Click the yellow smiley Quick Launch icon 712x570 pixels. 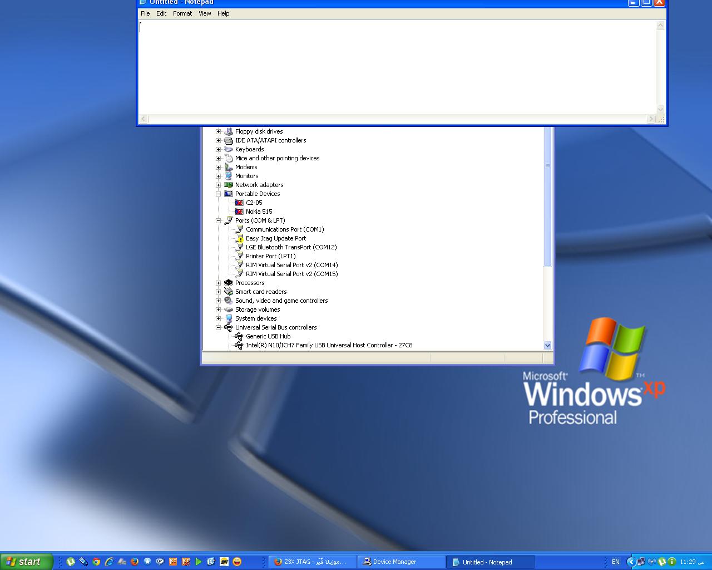coord(237,562)
